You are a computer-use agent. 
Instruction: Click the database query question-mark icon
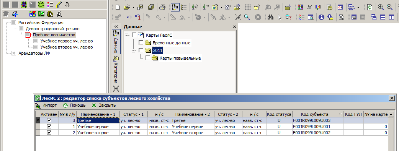[x=288, y=17]
